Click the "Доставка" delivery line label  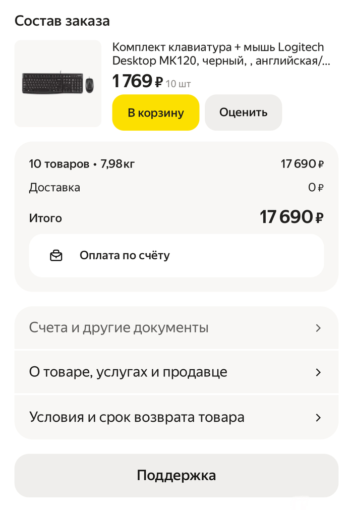click(x=54, y=188)
